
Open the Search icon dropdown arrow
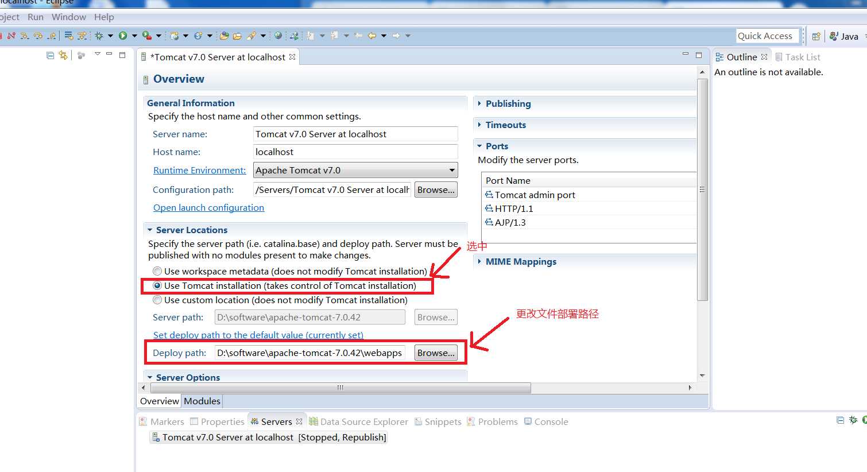(x=263, y=36)
